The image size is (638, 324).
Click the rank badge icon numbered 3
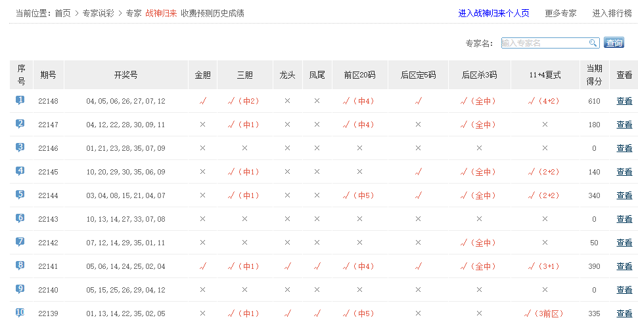20,148
